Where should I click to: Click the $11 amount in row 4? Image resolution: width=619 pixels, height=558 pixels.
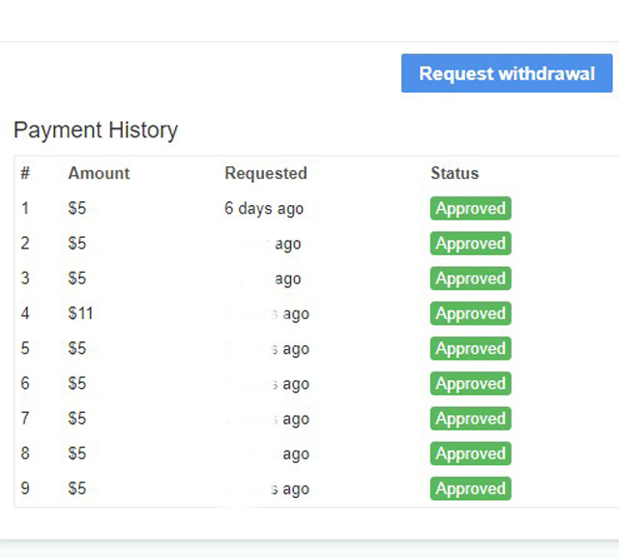[80, 313]
